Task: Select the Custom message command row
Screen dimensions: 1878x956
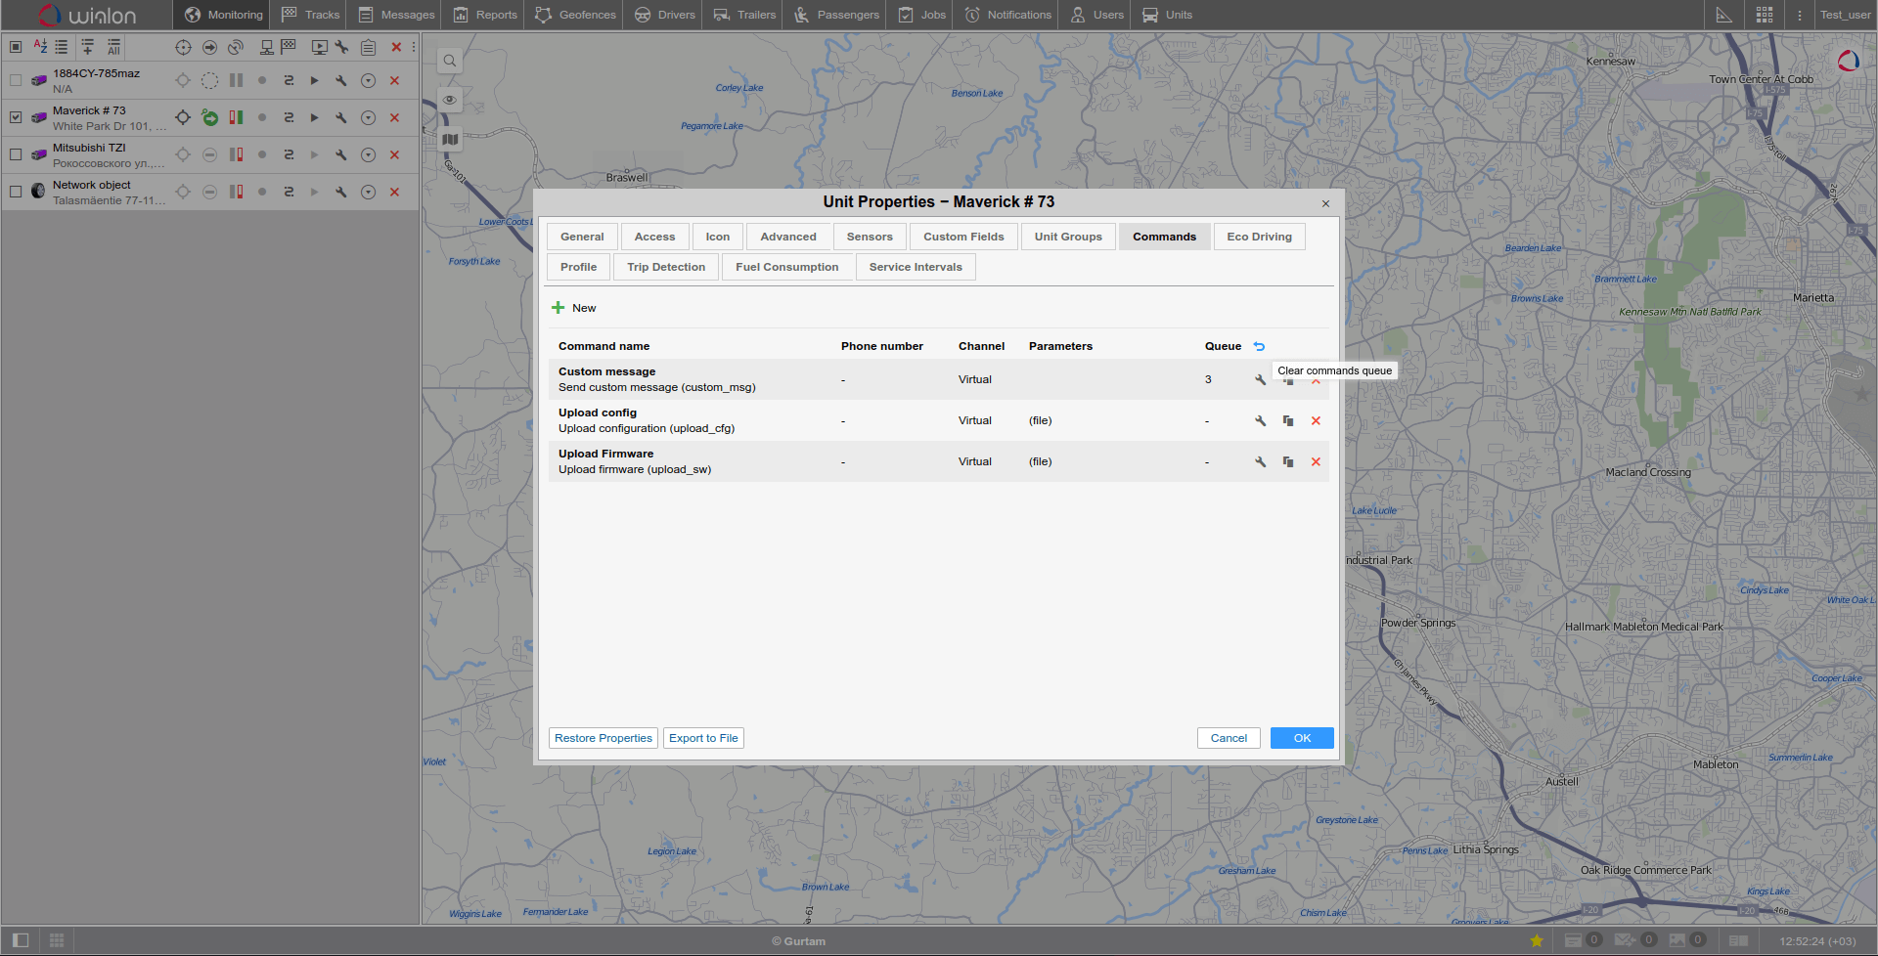Action: [685, 379]
